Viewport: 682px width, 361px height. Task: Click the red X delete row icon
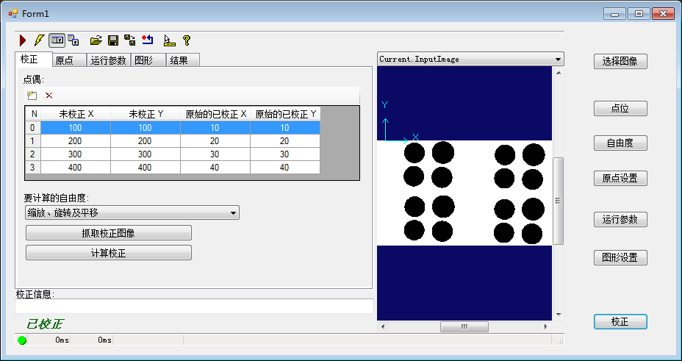tap(49, 96)
